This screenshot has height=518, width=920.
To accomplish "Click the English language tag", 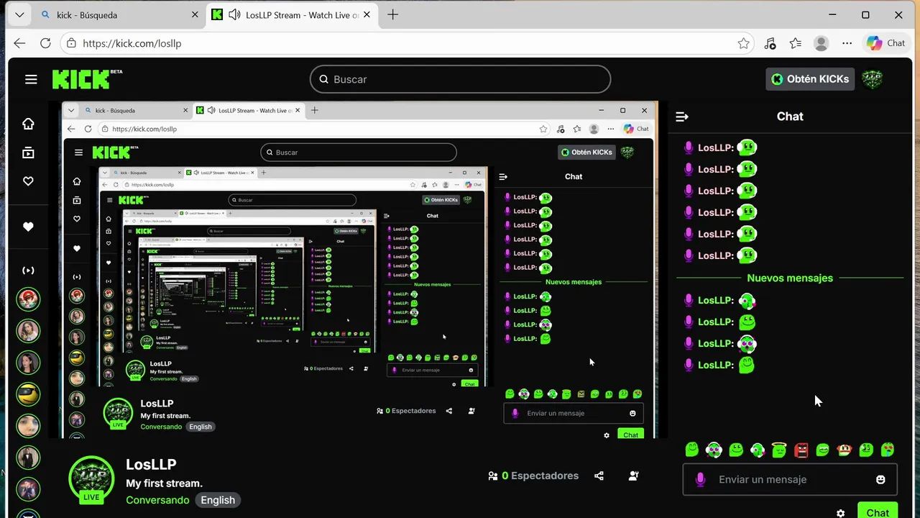I will [x=218, y=500].
